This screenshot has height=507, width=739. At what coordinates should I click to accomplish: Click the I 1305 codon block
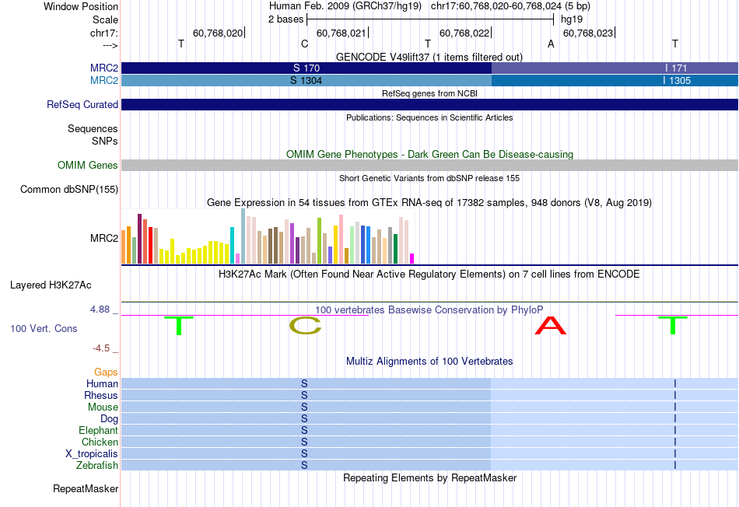coord(615,81)
